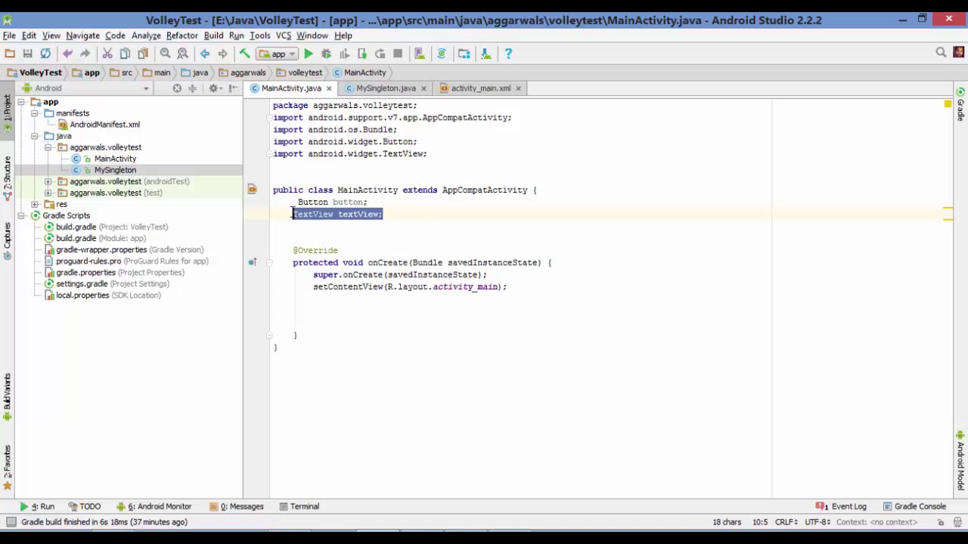Image resolution: width=968 pixels, height=544 pixels.
Task: Open the Messages tool window
Action: point(236,506)
